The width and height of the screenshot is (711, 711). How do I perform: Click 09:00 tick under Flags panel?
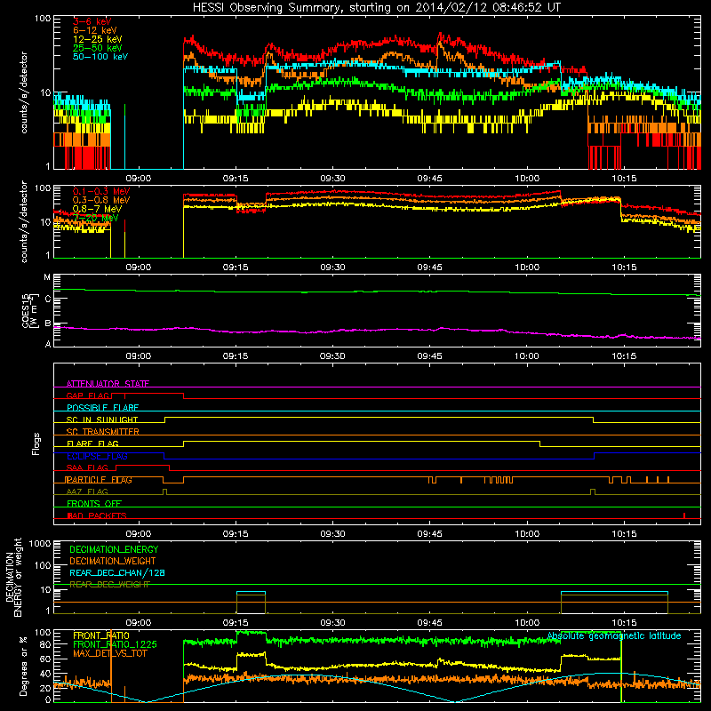tap(139, 534)
